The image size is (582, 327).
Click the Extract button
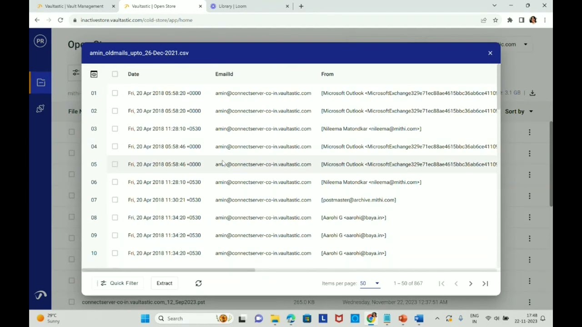click(165, 283)
